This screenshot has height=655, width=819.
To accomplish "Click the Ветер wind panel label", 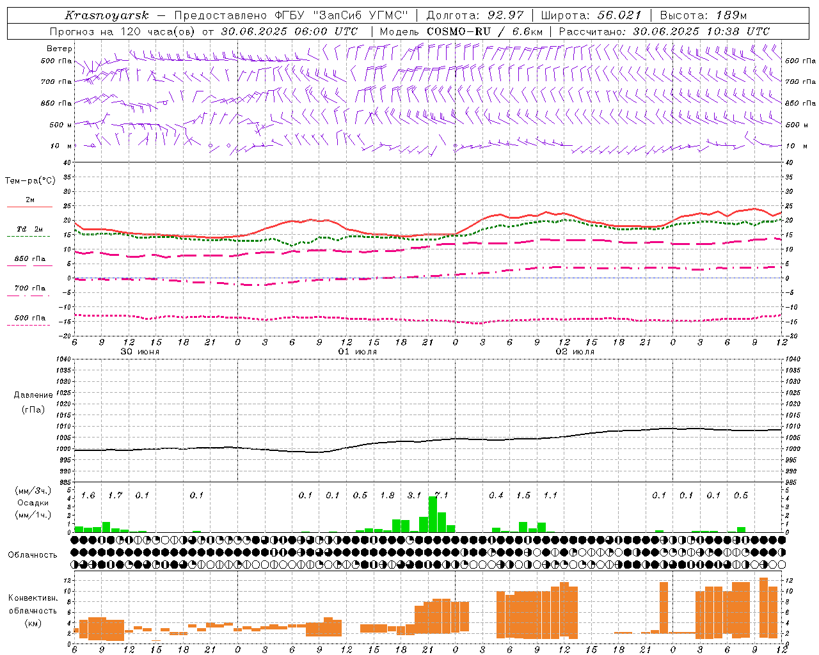I will tap(60, 49).
